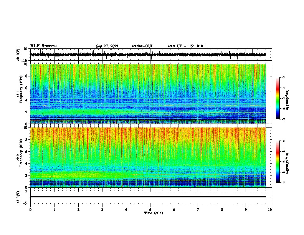304x235 pixels.
Task: Click the ch.2 log(PSD) colorbar caption
Action: (x=287, y=163)
